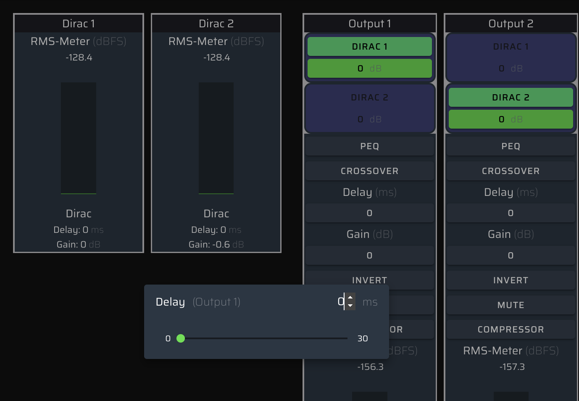Click the Dirac 2 panel title
Image resolution: width=579 pixels, height=401 pixels.
click(x=216, y=24)
